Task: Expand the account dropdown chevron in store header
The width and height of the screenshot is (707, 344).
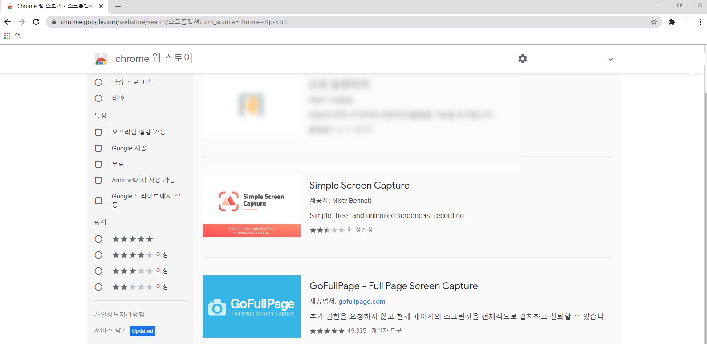Action: (611, 59)
